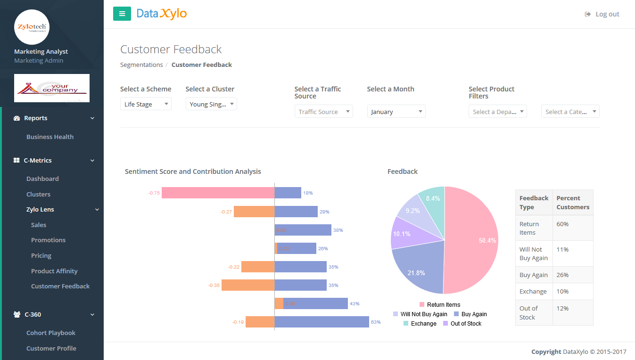This screenshot has height=360, width=635.
Task: Click the Reports dashboard icon in sidebar
Action: (17, 118)
